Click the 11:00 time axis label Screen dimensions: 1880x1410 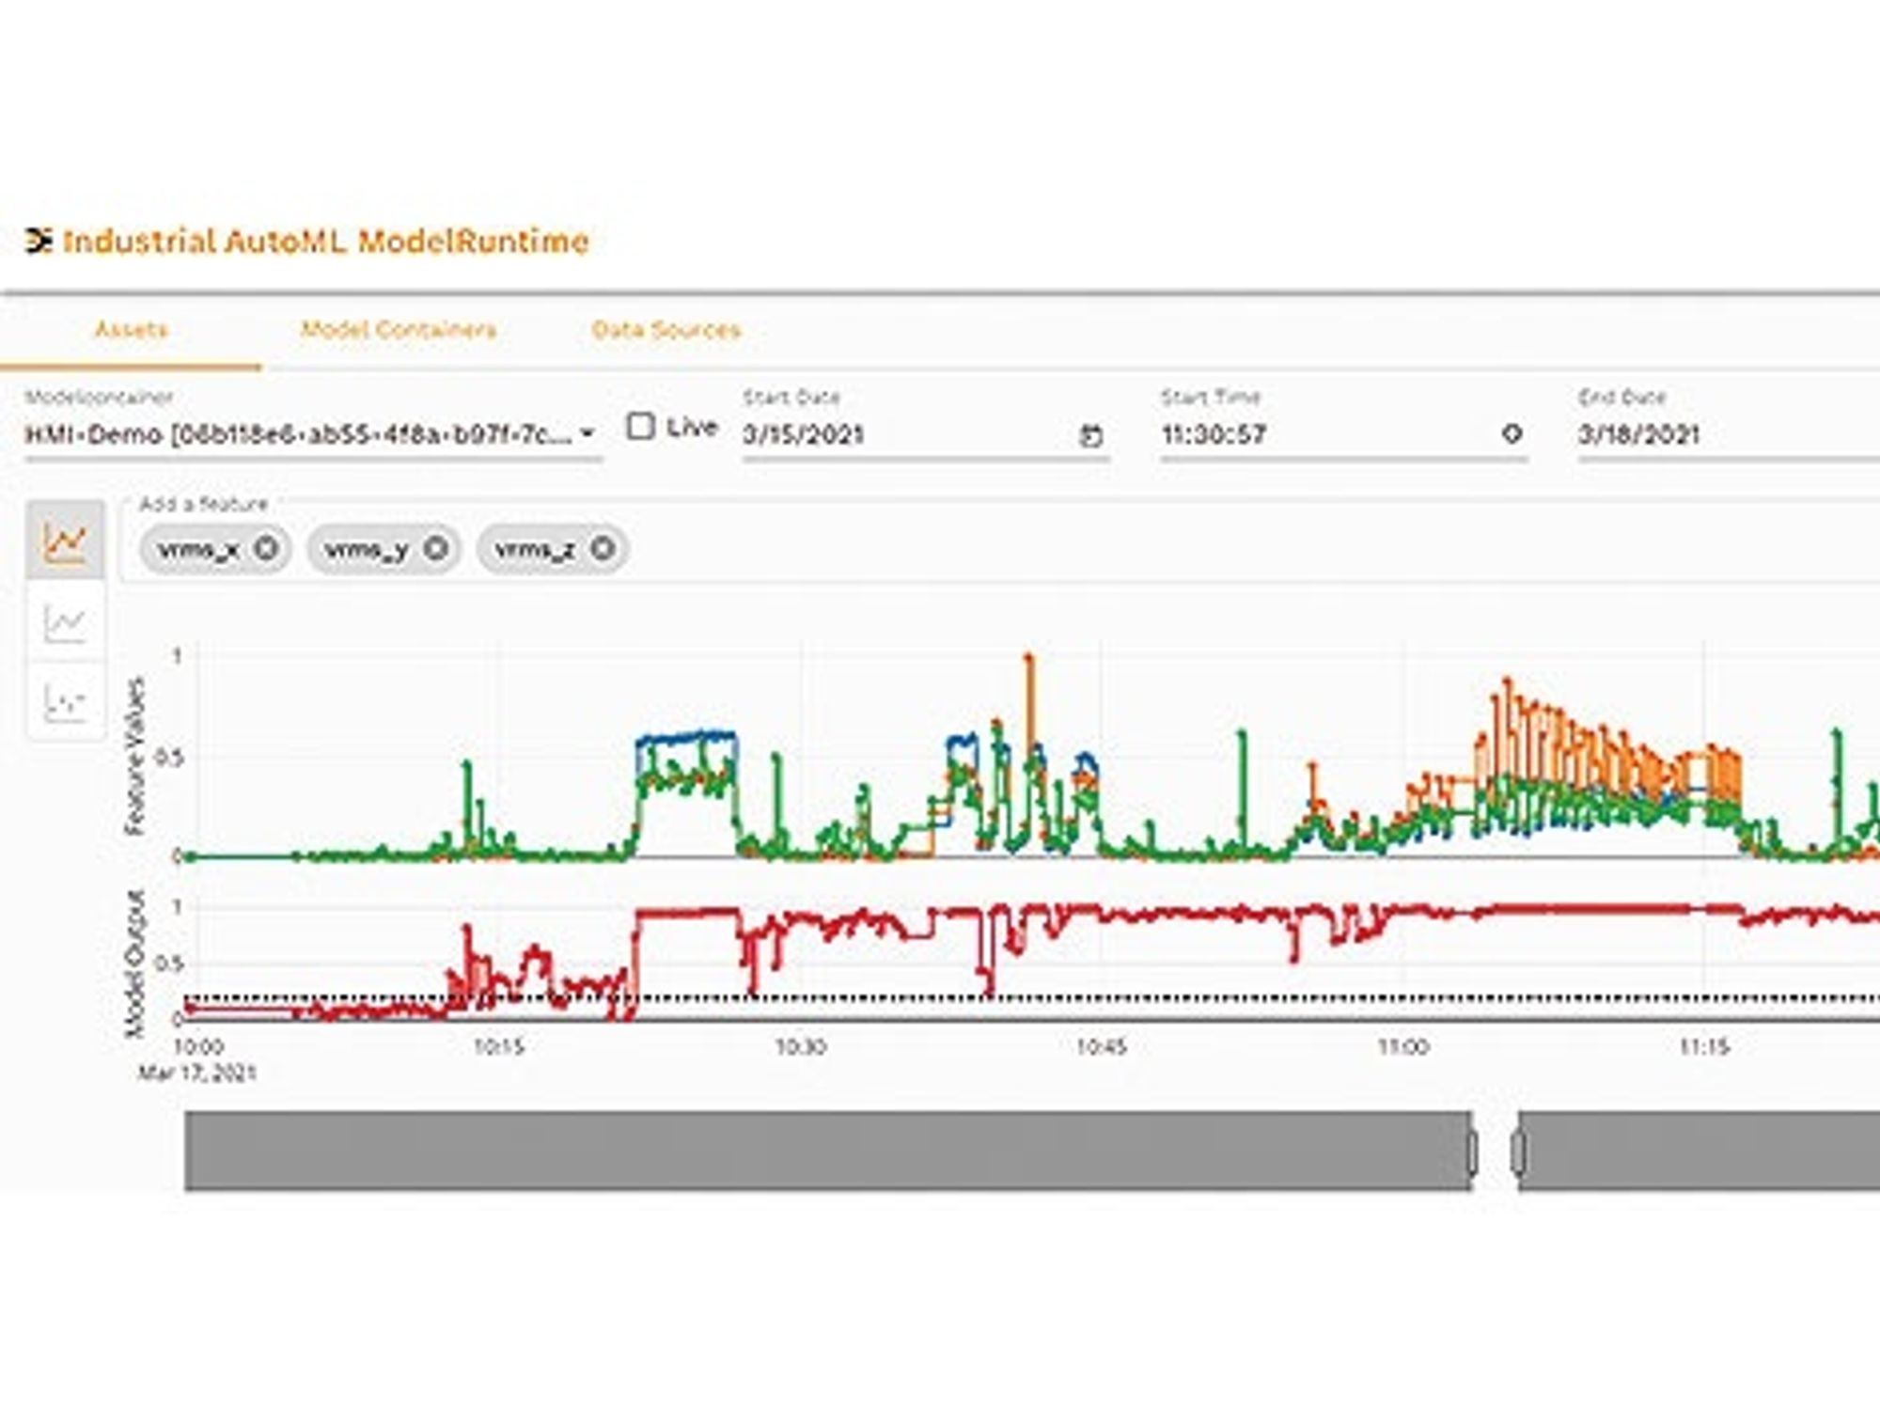click(x=1403, y=1047)
